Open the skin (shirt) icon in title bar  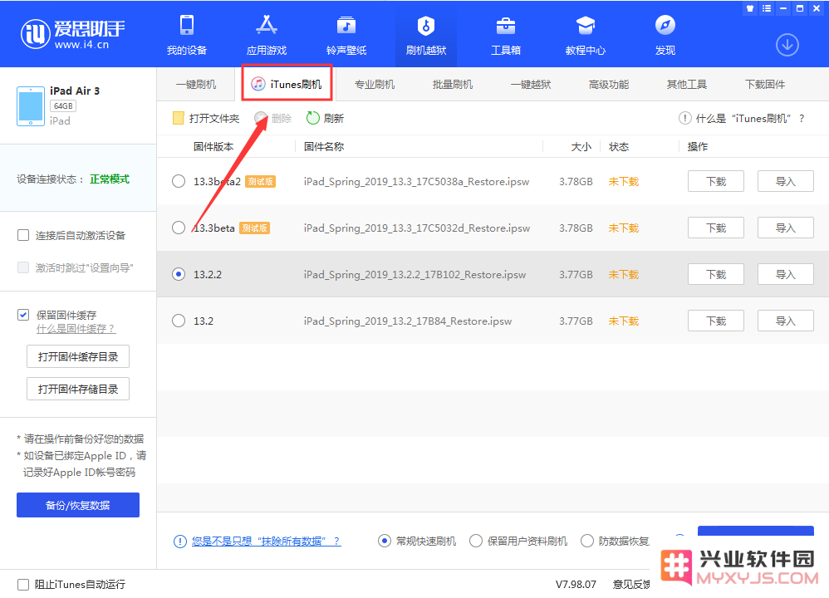pos(750,8)
